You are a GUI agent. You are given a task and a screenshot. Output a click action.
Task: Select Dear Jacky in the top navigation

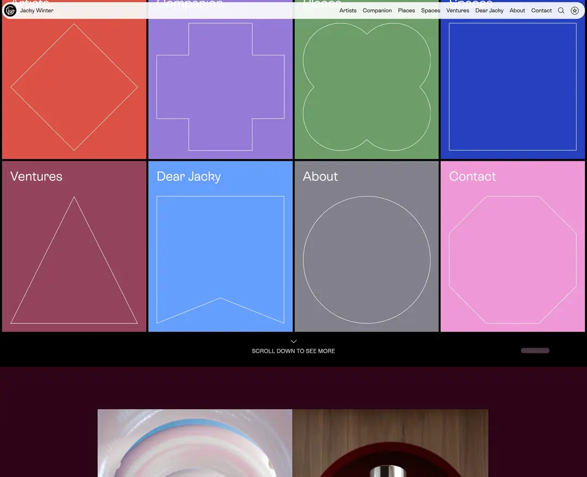click(489, 10)
